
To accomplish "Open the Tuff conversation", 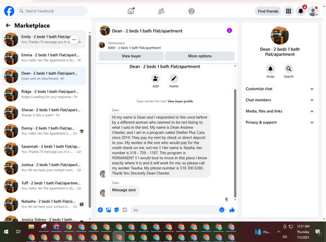I will point(44,186).
